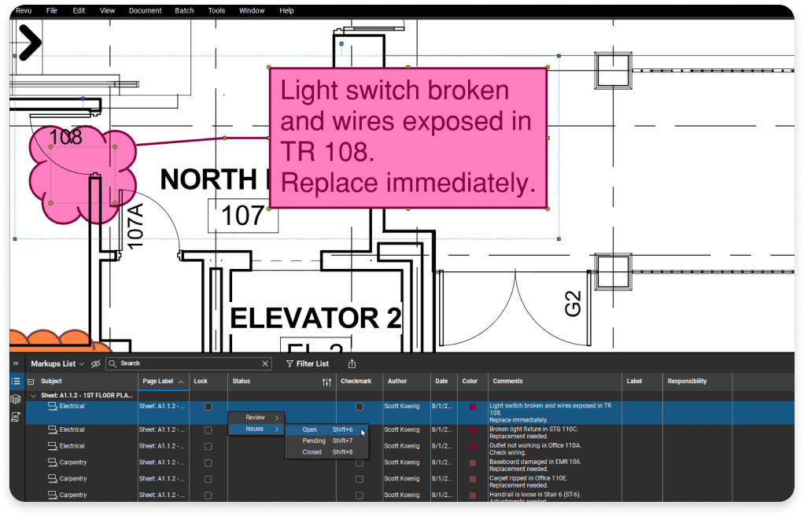Tick the Checkmark box for the Light switch broken row
Viewport: 804px width, 516px height.
click(x=360, y=407)
